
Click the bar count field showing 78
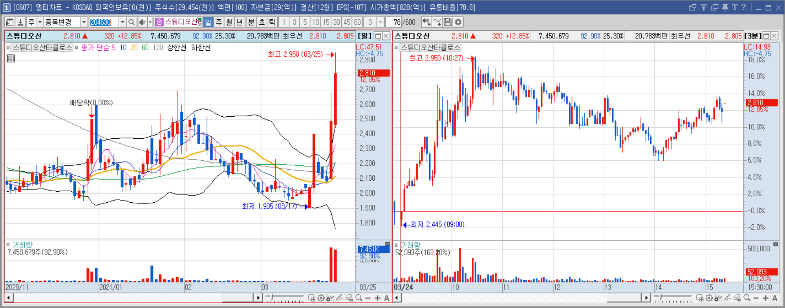point(395,22)
